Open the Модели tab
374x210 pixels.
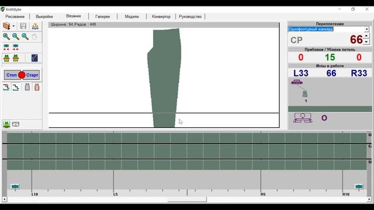point(131,16)
